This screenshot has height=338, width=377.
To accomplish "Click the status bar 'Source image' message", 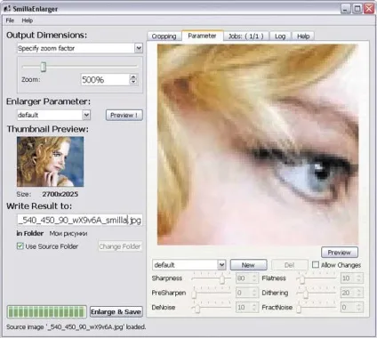I will tap(76, 326).
